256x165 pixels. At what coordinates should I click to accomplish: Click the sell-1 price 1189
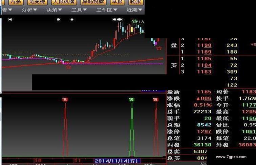click(x=205, y=52)
